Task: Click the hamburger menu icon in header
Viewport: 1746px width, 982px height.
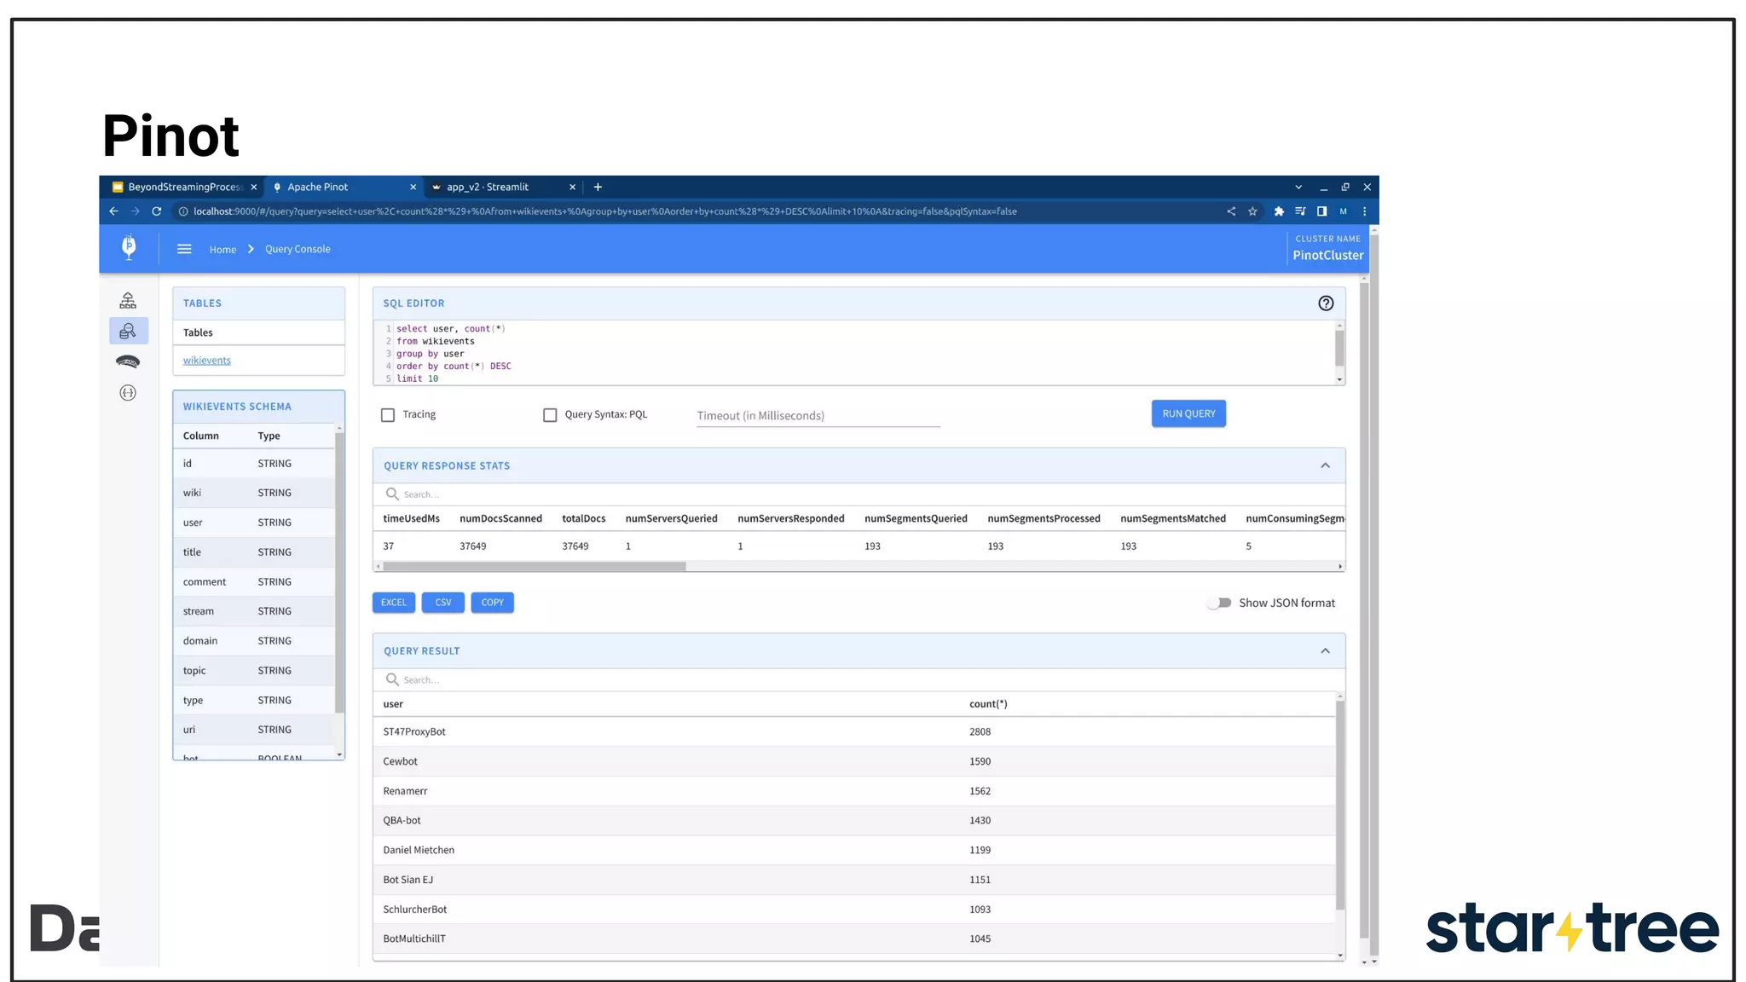Action: [x=184, y=249]
